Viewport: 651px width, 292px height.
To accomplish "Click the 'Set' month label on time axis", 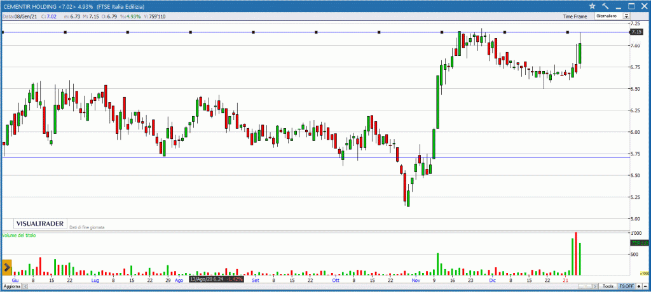I will tap(256, 281).
